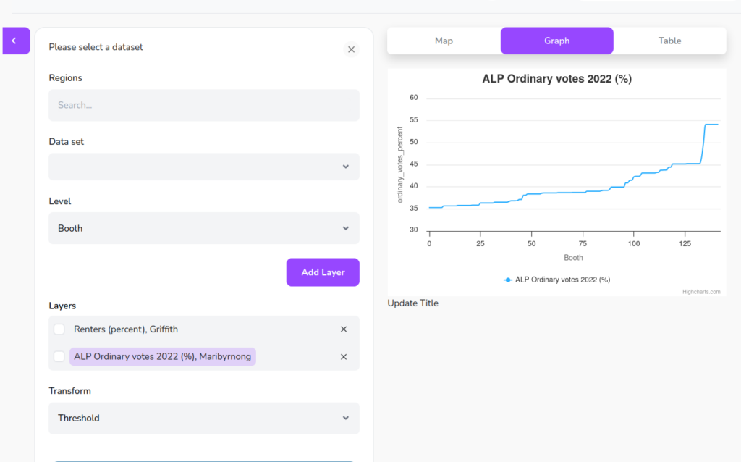
Task: Collapse the sidebar with the back arrow
Action: tap(14, 41)
